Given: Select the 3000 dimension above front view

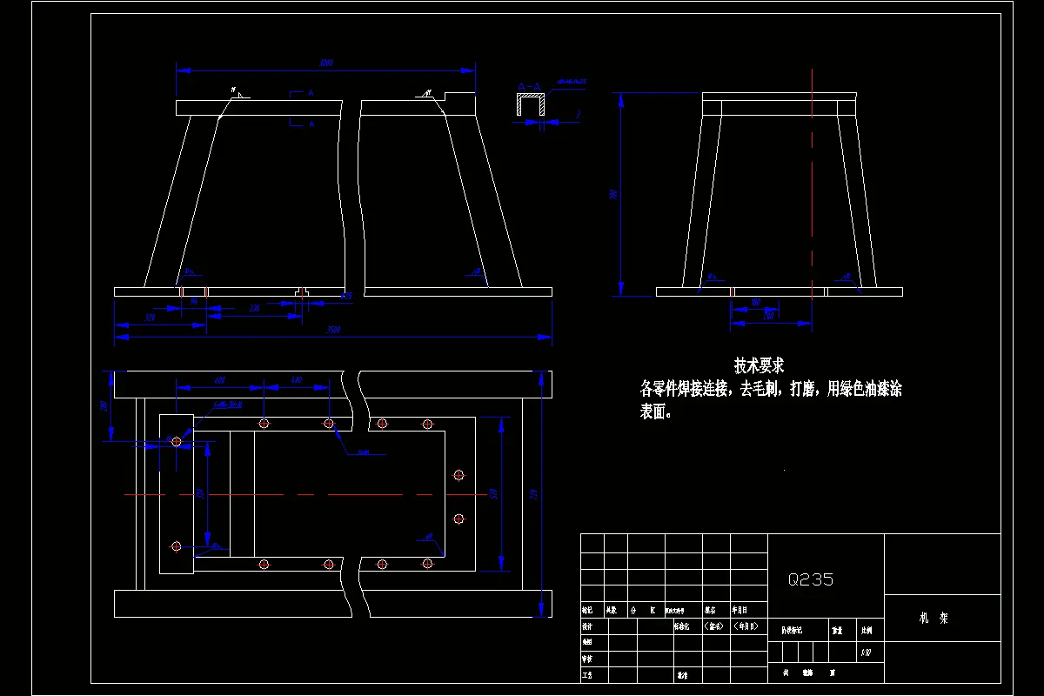Looking at the screenshot, I should point(326,64).
